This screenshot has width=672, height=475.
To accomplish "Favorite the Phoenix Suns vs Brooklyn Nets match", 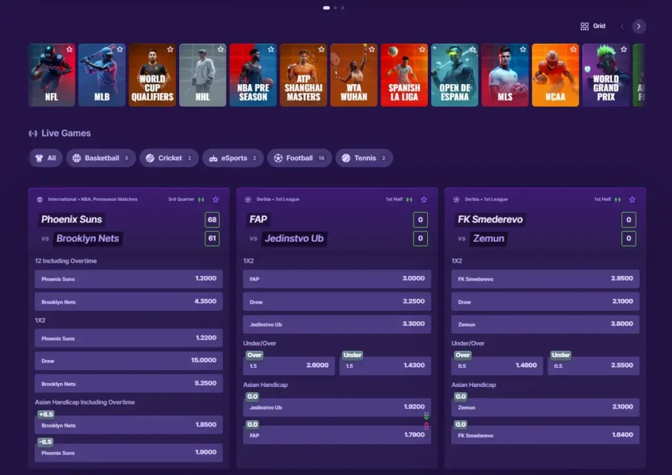I will pyautogui.click(x=215, y=200).
